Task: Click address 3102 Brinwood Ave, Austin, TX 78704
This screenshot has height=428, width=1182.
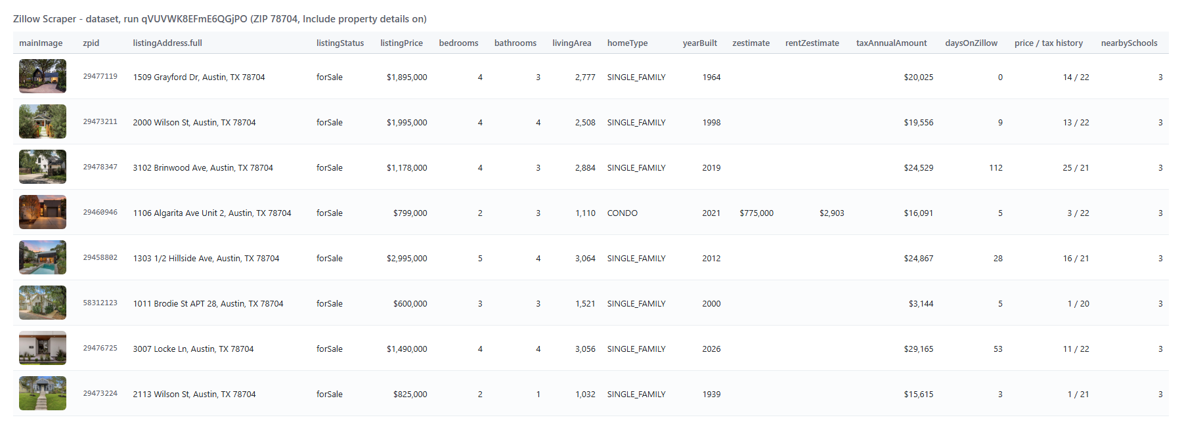Action: tap(203, 168)
